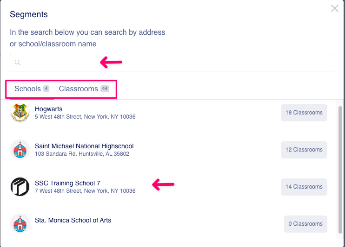The width and height of the screenshot is (345, 247).
Task: Focus the segments search input field
Action: click(x=172, y=63)
